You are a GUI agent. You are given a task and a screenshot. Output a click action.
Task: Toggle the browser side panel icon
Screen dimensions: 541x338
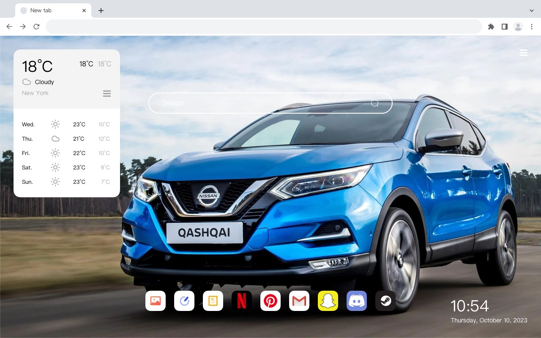pyautogui.click(x=504, y=27)
